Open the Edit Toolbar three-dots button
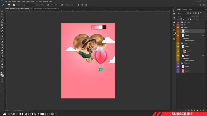This screenshot has height=116, width=207. pos(2,70)
